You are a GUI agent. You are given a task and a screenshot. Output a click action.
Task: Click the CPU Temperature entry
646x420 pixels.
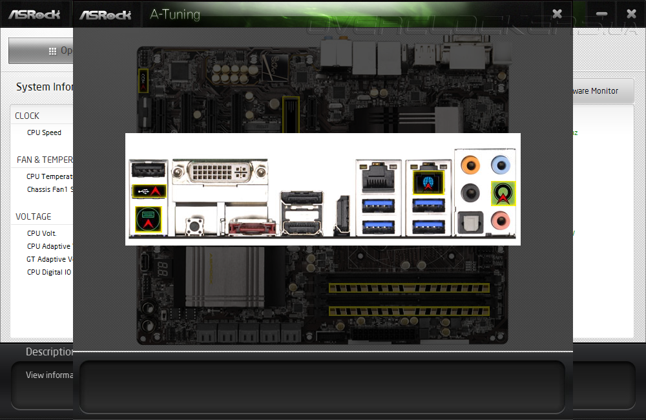(50, 176)
